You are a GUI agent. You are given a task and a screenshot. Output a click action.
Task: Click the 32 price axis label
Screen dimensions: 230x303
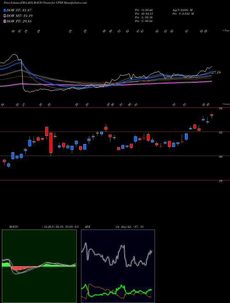tap(220, 133)
